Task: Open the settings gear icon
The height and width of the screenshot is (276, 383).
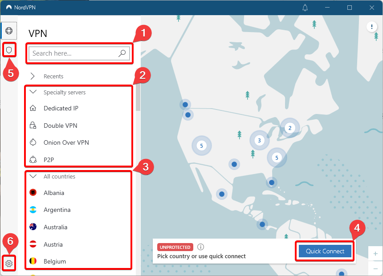Action: pos(9,264)
